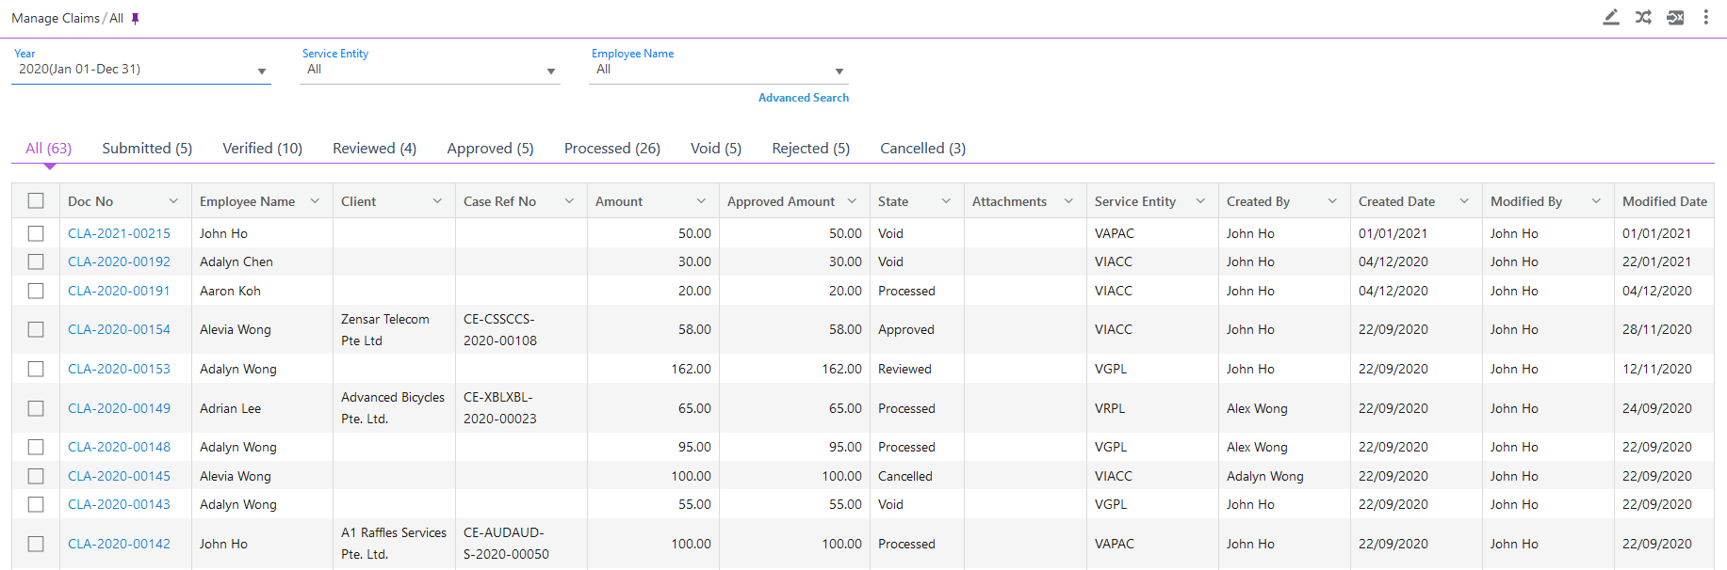The image size is (1727, 570).
Task: Click the pencil edit icon in top toolbar
Action: click(1611, 17)
